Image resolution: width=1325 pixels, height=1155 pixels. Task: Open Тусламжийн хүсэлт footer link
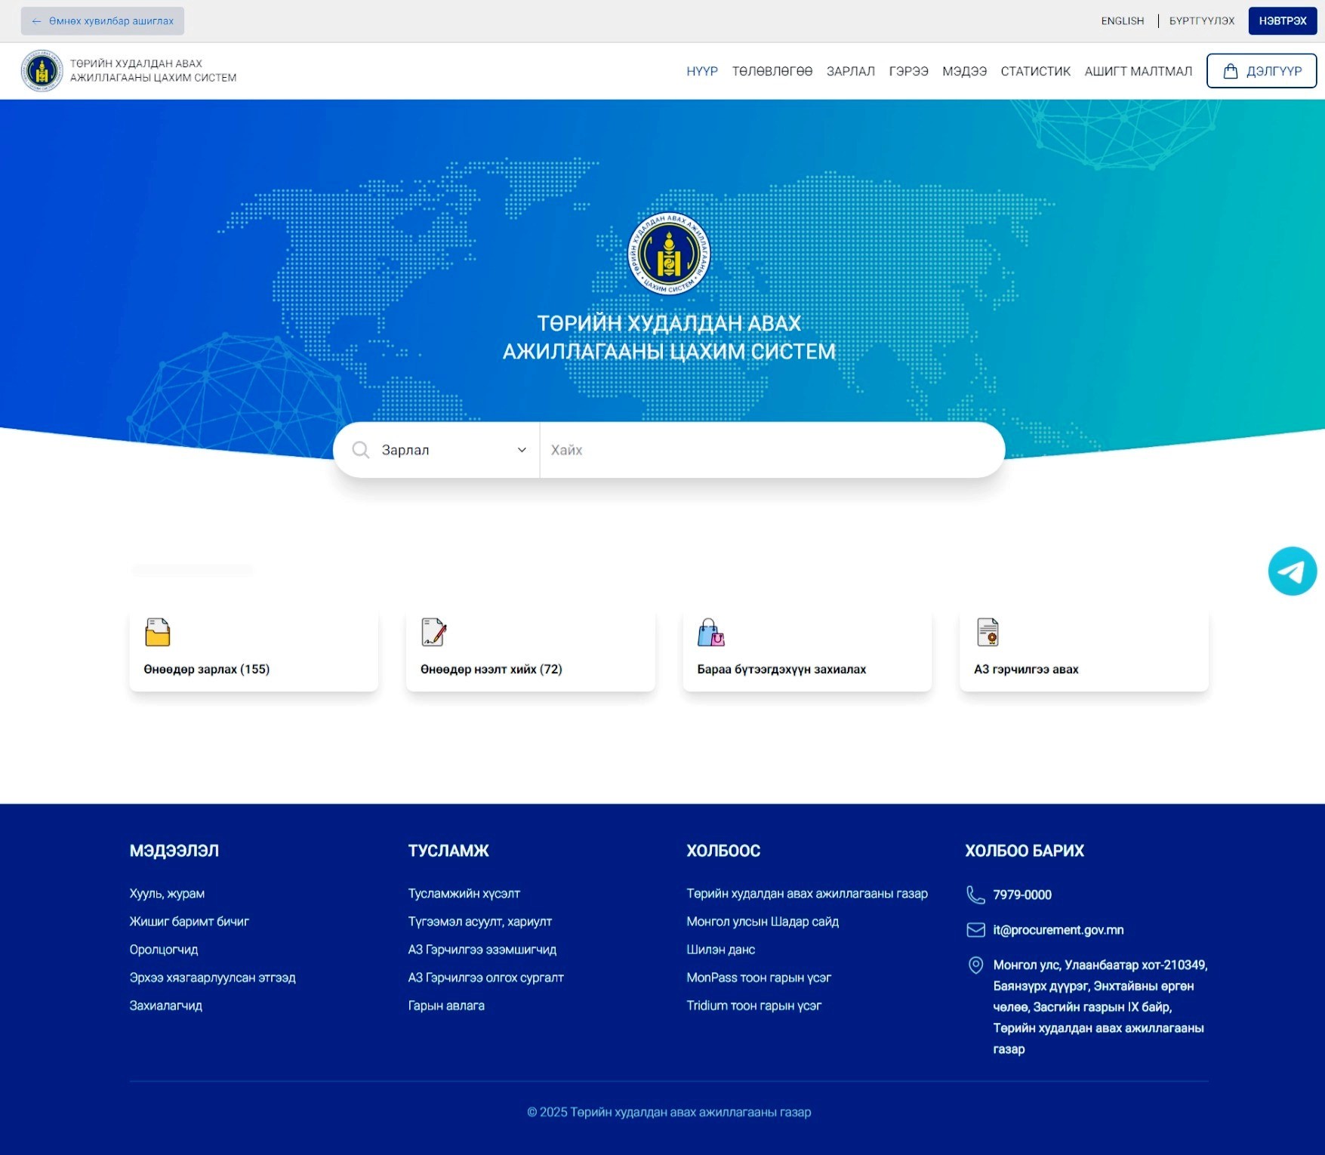pos(464,894)
